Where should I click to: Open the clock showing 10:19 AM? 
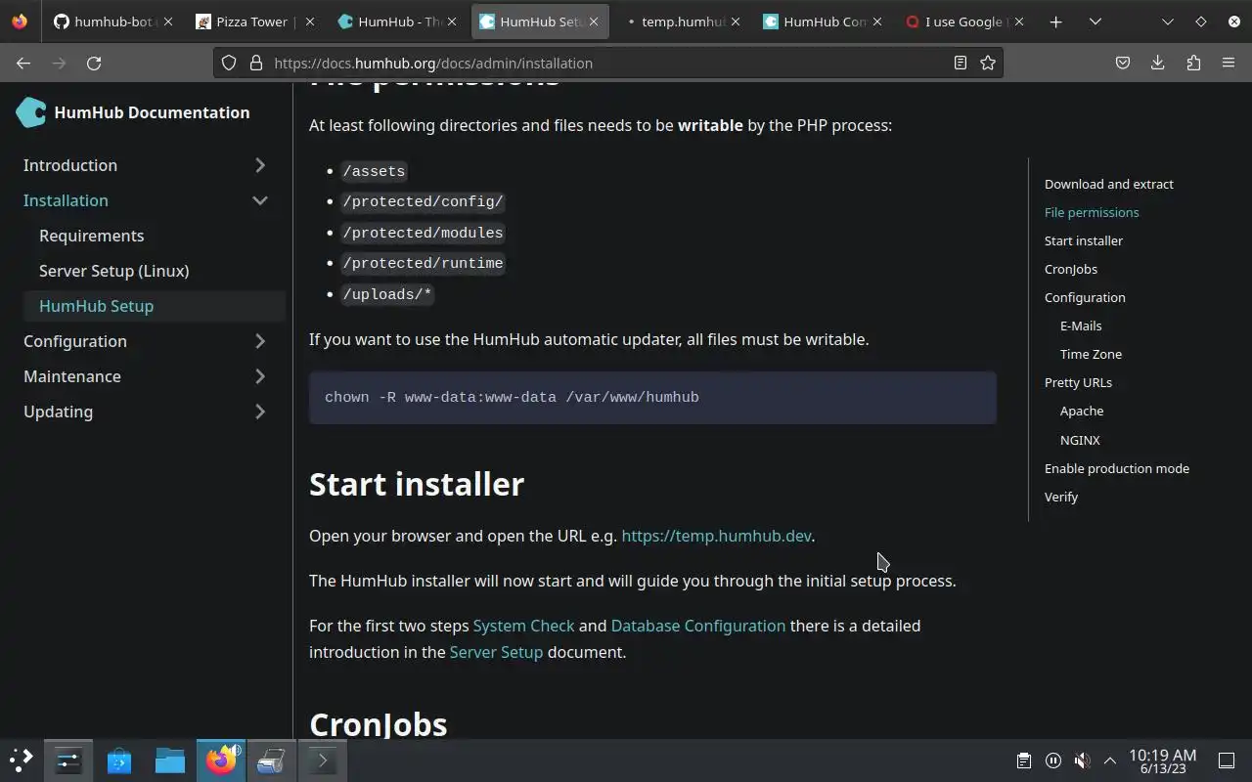pyautogui.click(x=1162, y=760)
